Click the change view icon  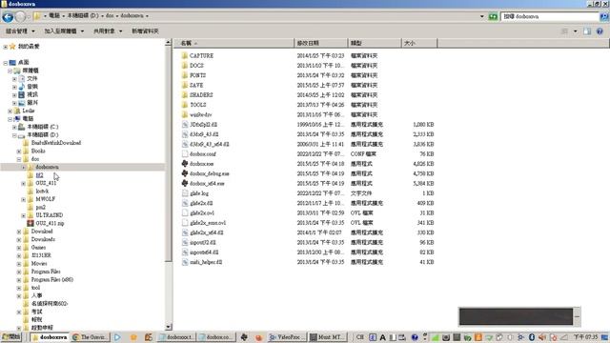tap(565, 31)
